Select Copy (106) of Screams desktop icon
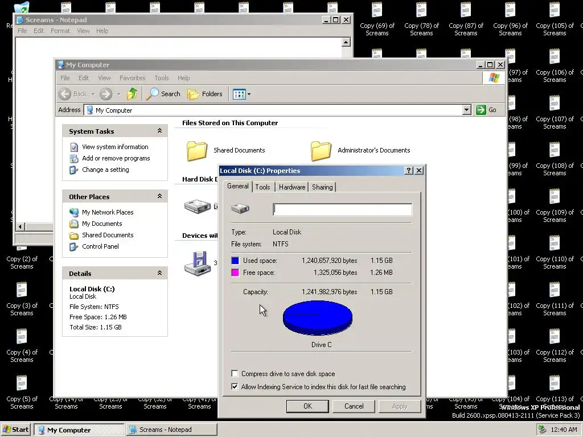The height and width of the screenshot is (437, 583). point(555,66)
